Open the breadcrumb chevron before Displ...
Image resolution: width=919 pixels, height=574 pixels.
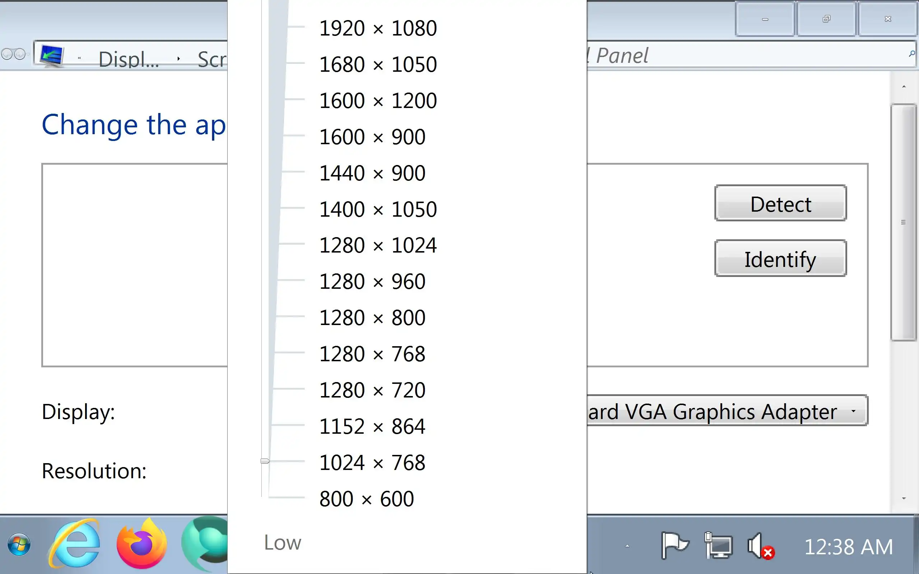[x=79, y=58]
